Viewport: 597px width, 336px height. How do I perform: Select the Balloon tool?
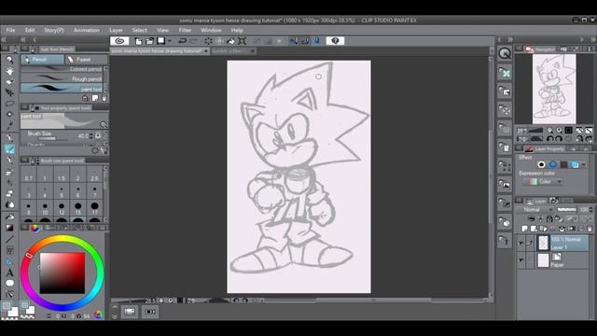10,283
